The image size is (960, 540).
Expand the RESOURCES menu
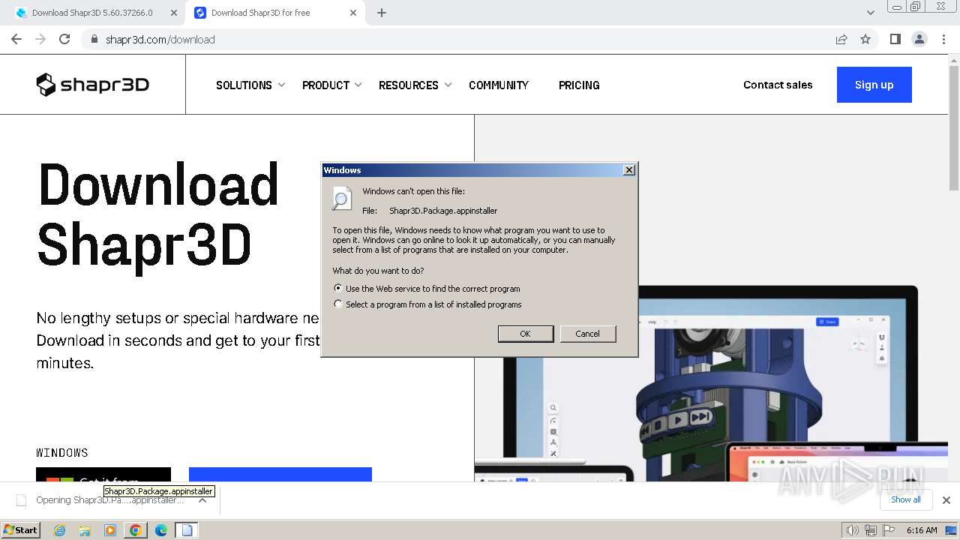[x=415, y=85]
